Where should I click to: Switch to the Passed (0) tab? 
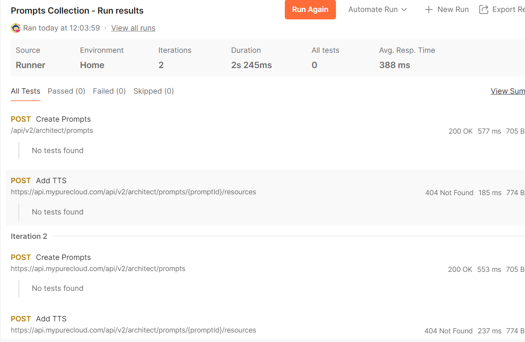pos(66,91)
